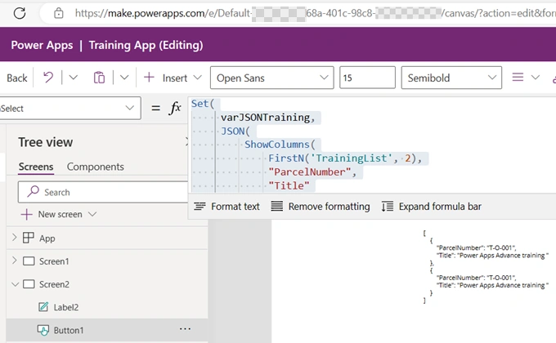Open the property selector dropdown
Image resolution: width=556 pixels, height=343 pixels.
[x=70, y=108]
